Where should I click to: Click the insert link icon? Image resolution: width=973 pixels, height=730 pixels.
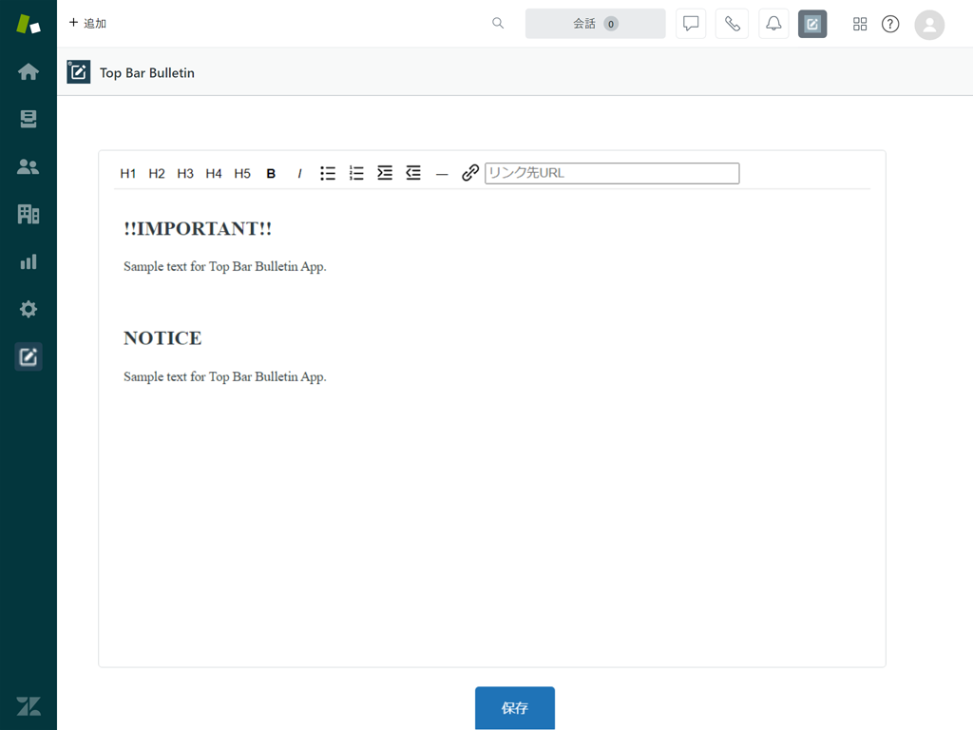[x=469, y=173]
